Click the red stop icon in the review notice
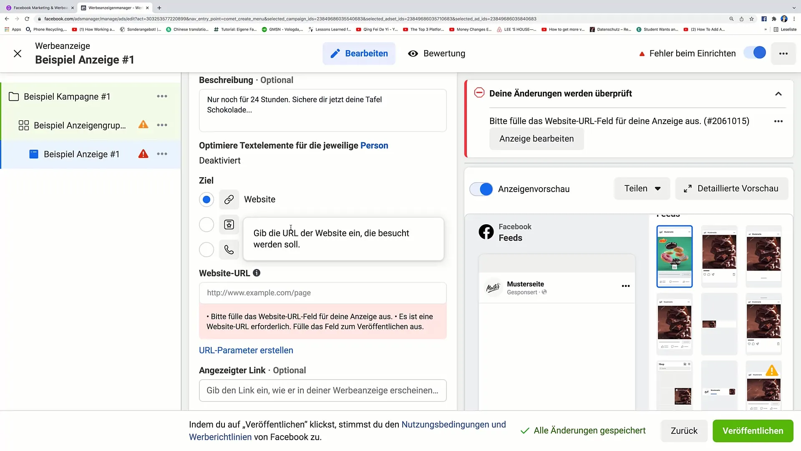The width and height of the screenshot is (801, 451). [479, 93]
